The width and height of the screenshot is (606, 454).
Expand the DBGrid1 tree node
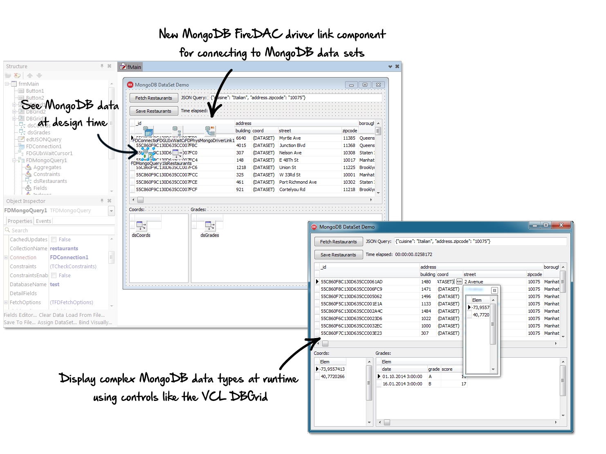tap(14, 105)
